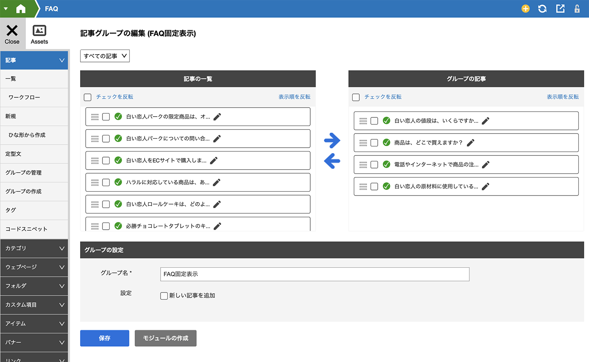
Task: Expand the バナー sidebar section
Action: tap(34, 342)
